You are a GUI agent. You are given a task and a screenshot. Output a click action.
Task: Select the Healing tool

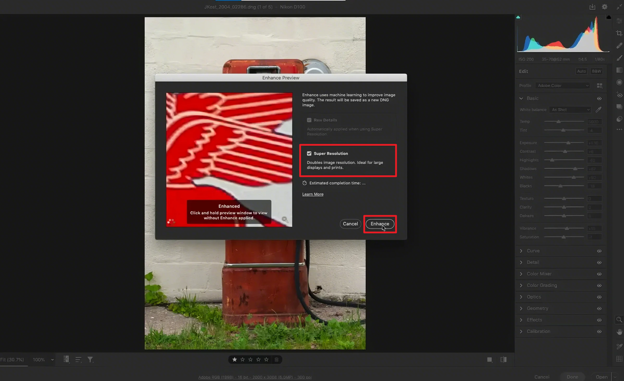click(619, 46)
